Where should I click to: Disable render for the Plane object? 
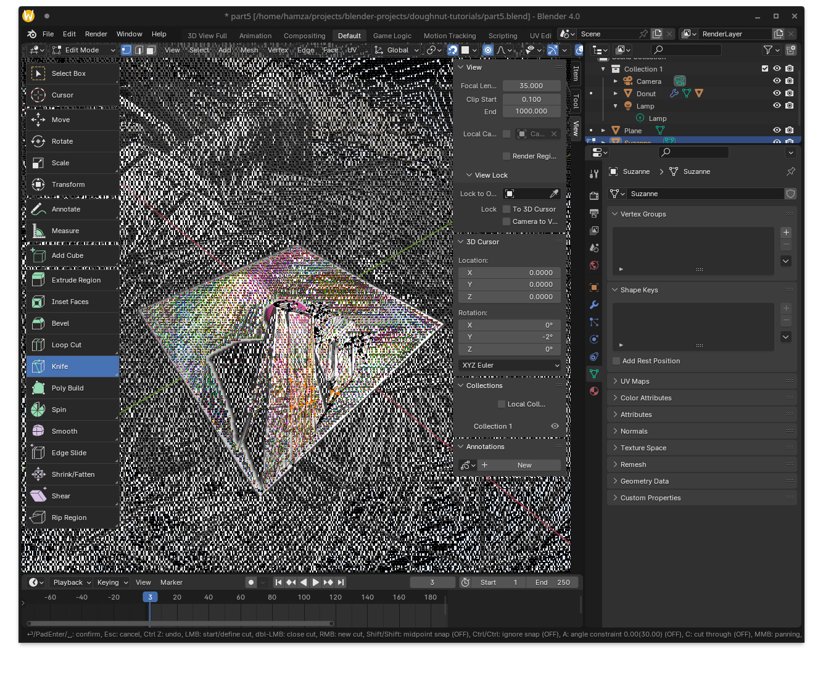[x=789, y=130]
